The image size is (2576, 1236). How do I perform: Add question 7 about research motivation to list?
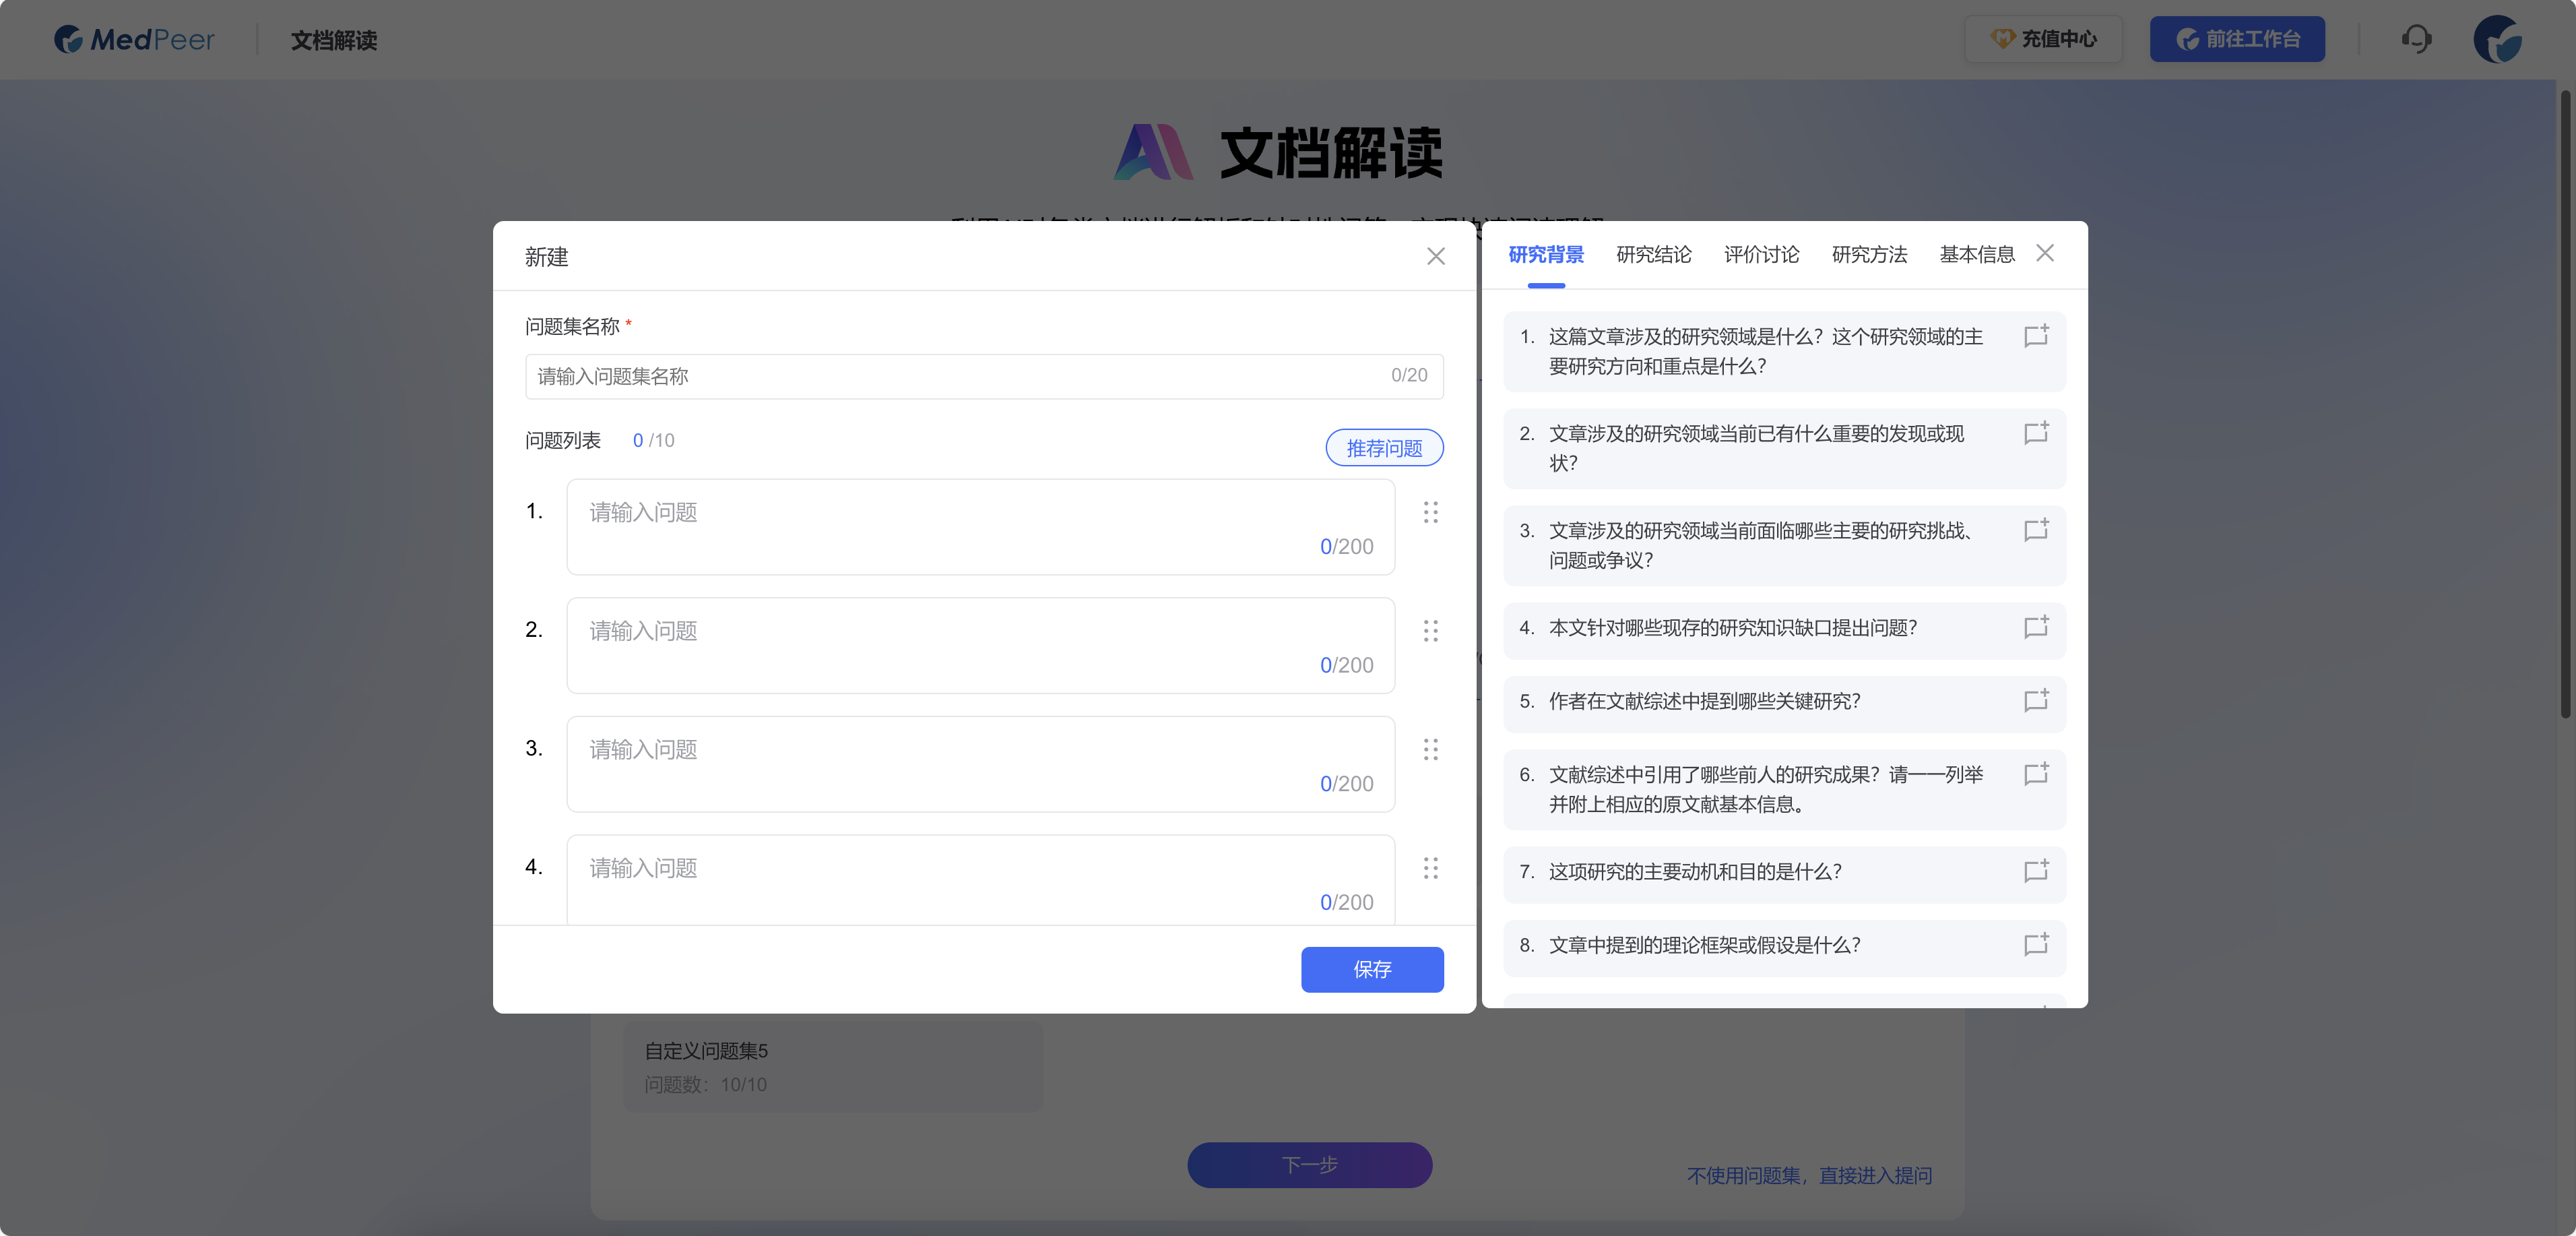(2037, 873)
